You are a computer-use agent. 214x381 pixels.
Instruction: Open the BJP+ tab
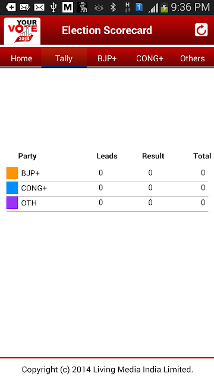point(107,58)
